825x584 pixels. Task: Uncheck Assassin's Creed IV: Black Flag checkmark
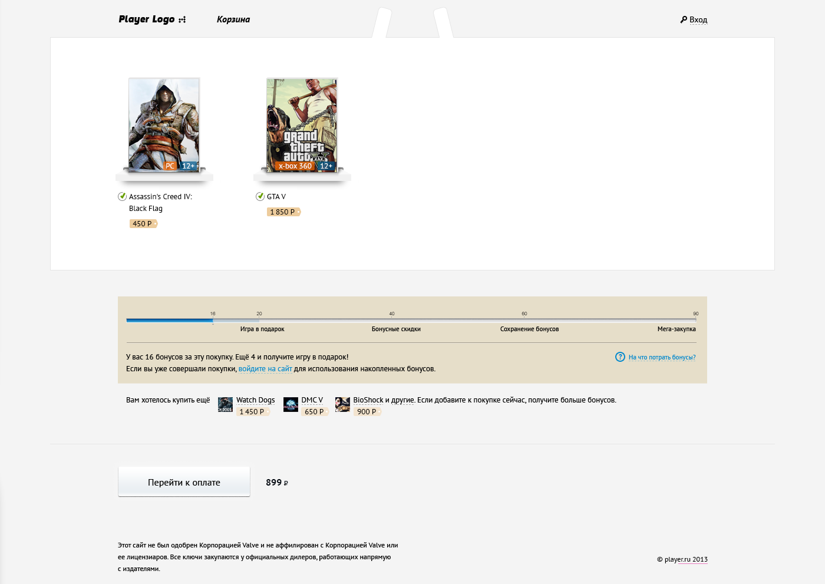pyautogui.click(x=122, y=197)
